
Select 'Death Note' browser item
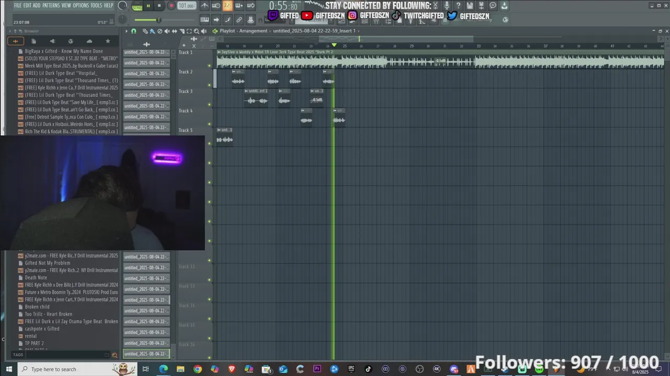[36, 278]
